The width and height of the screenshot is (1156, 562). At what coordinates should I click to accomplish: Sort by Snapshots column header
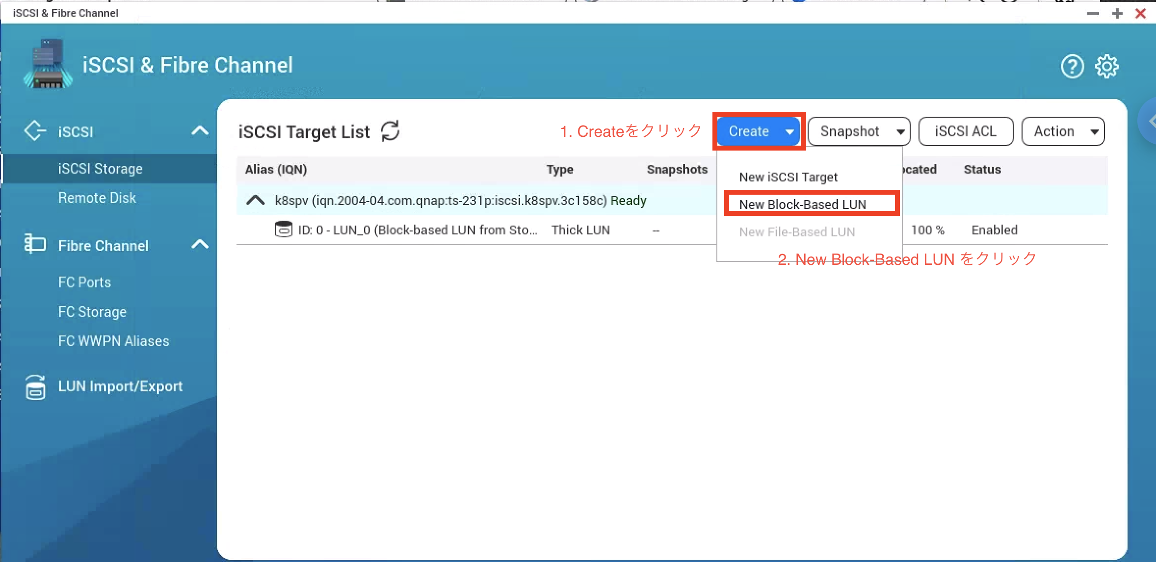click(677, 169)
